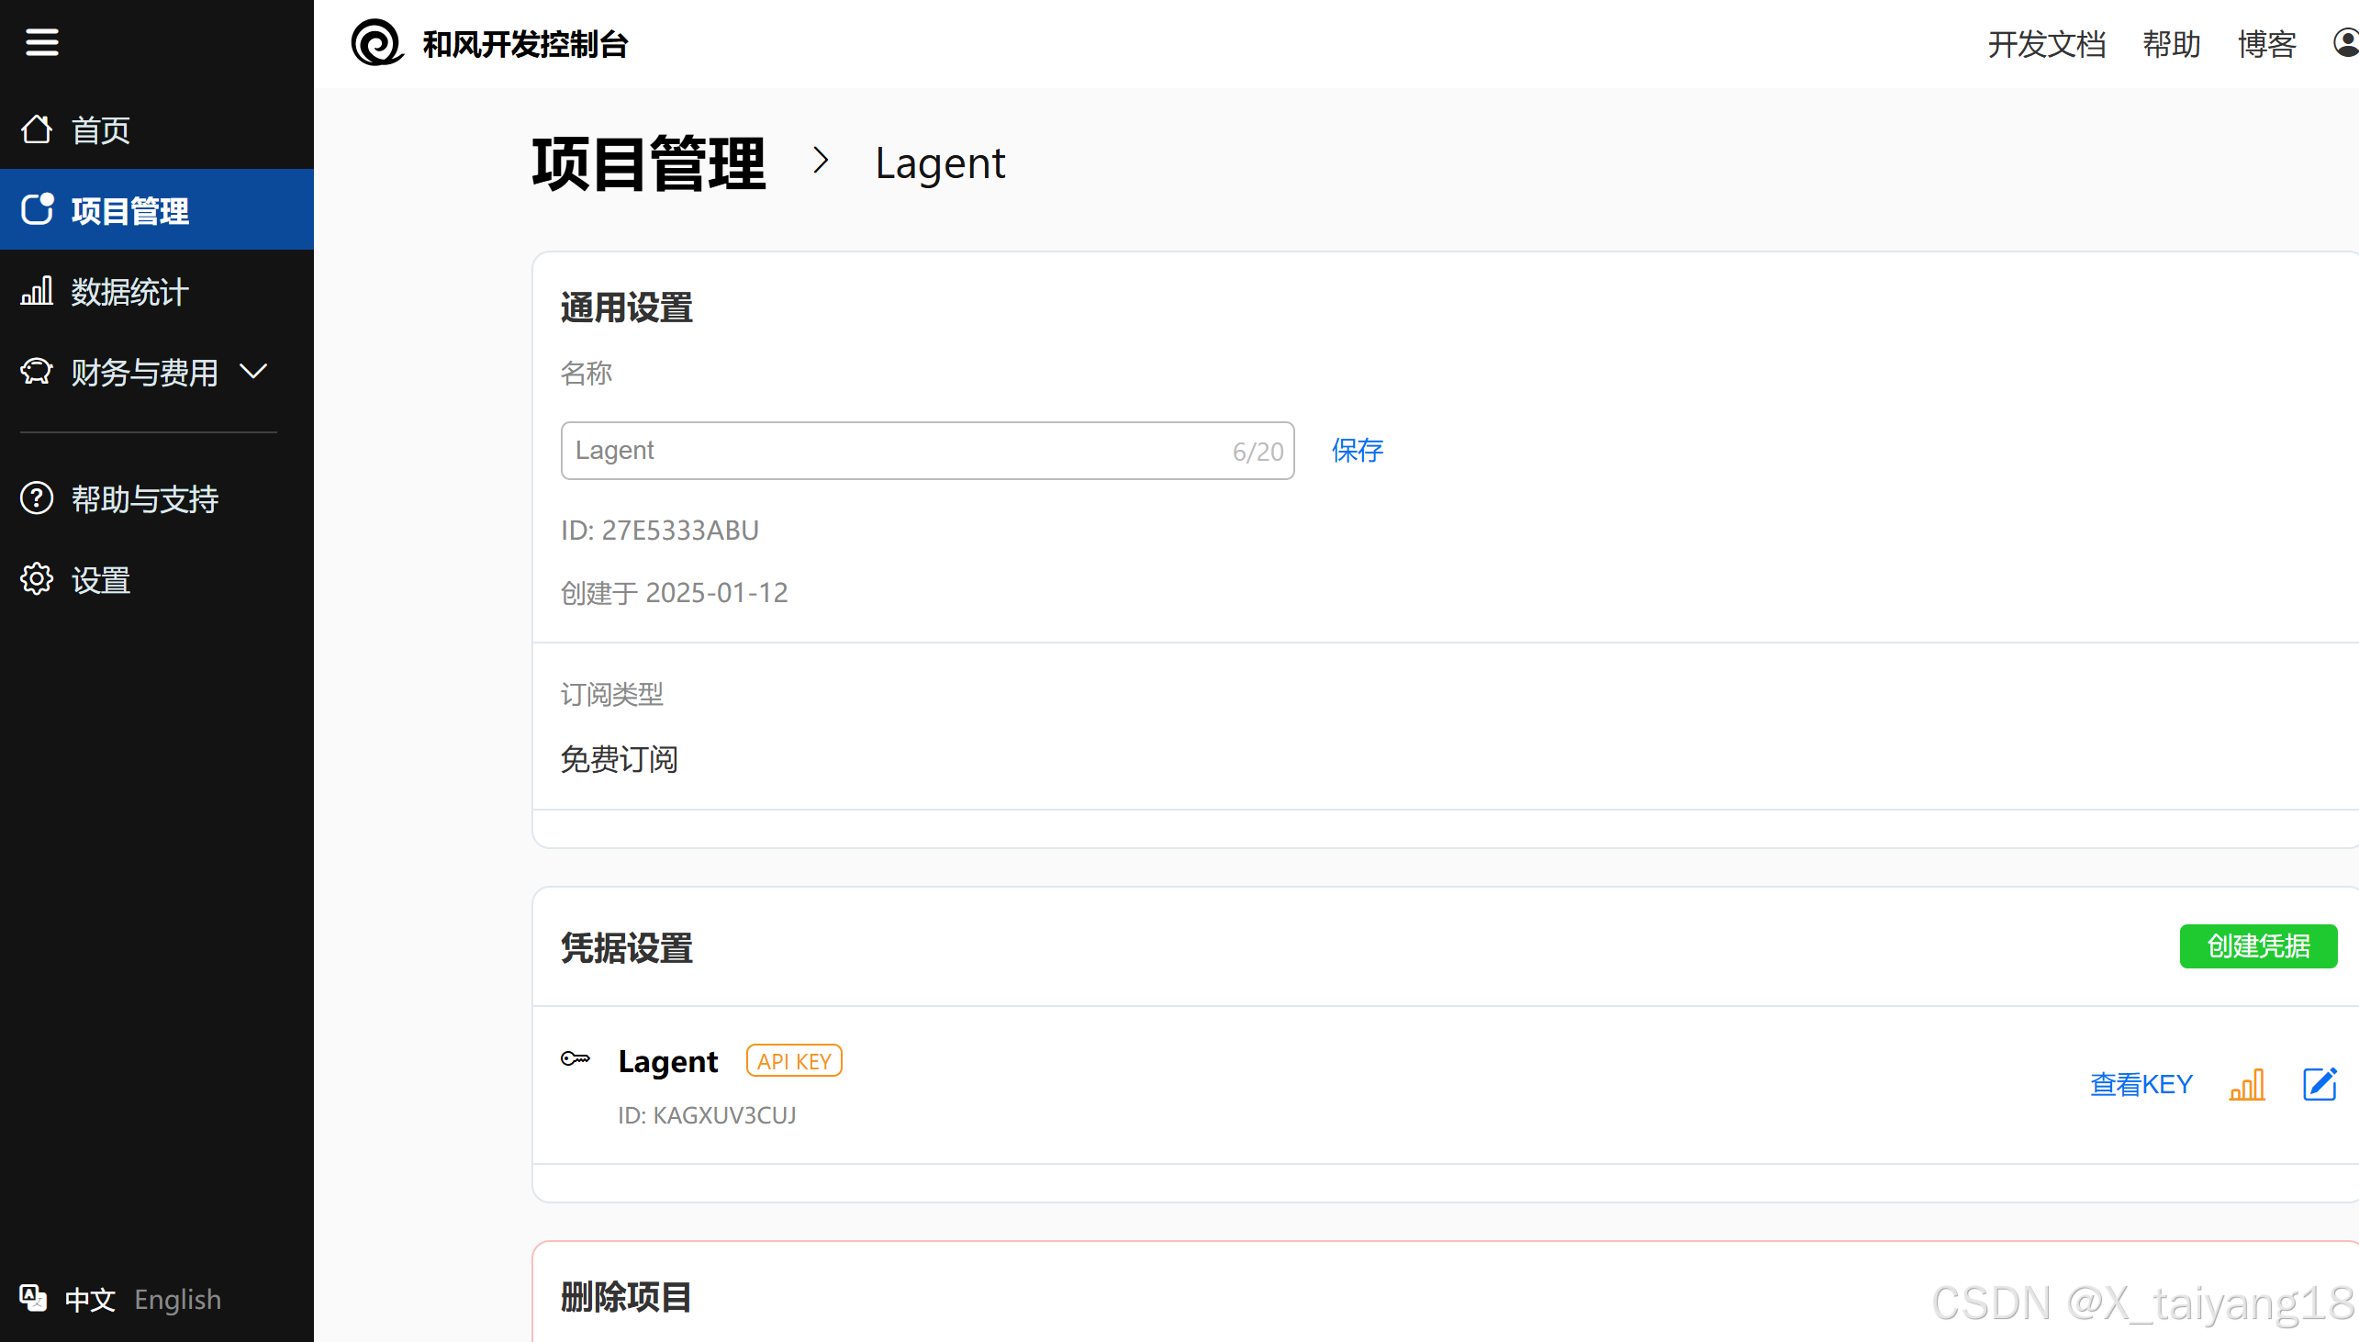Switch language to English

178,1299
